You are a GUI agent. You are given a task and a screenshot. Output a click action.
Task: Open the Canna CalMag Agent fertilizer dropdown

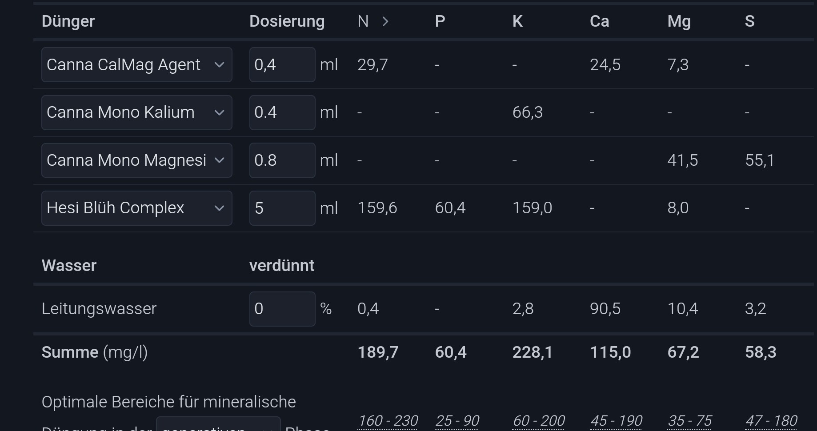click(x=136, y=65)
